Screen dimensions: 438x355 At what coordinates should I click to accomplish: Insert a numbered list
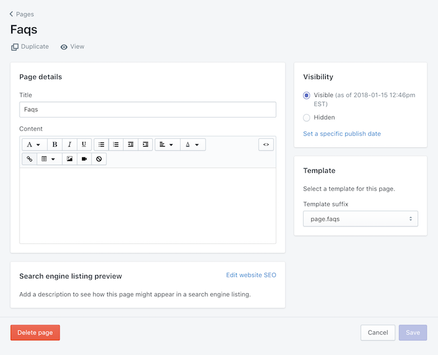(116, 144)
